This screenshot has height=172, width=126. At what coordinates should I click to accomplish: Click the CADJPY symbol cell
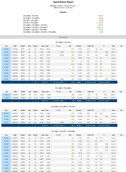point(23,67)
